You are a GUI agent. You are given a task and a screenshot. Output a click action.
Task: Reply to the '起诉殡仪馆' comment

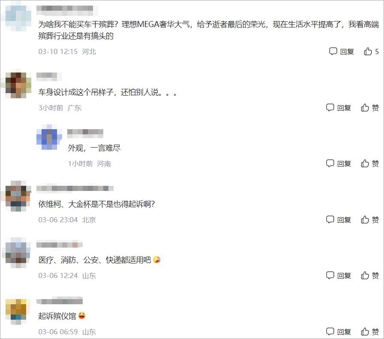pyautogui.click(x=339, y=332)
